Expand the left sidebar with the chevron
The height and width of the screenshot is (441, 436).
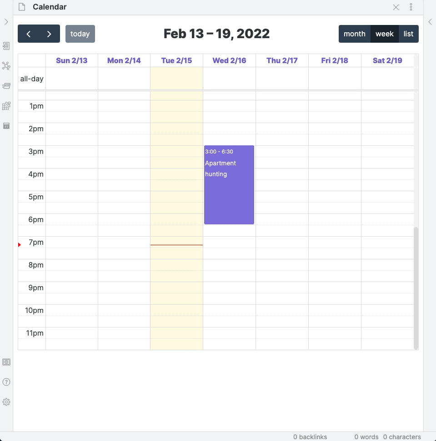tap(6, 22)
